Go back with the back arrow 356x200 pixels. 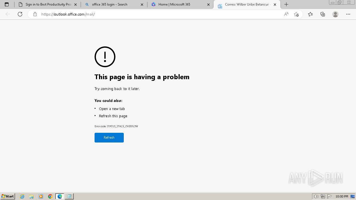[x=8, y=14]
